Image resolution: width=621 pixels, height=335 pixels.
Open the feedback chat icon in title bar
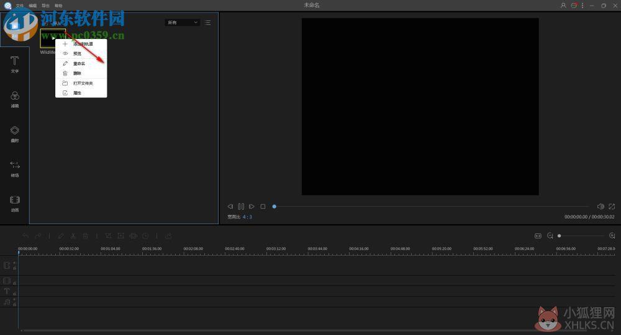pos(574,6)
